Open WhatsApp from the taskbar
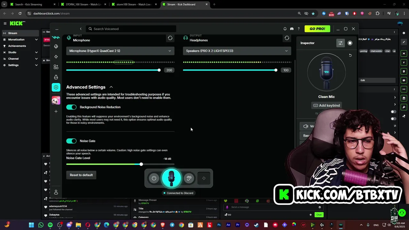409x230 pixels. click(41, 225)
